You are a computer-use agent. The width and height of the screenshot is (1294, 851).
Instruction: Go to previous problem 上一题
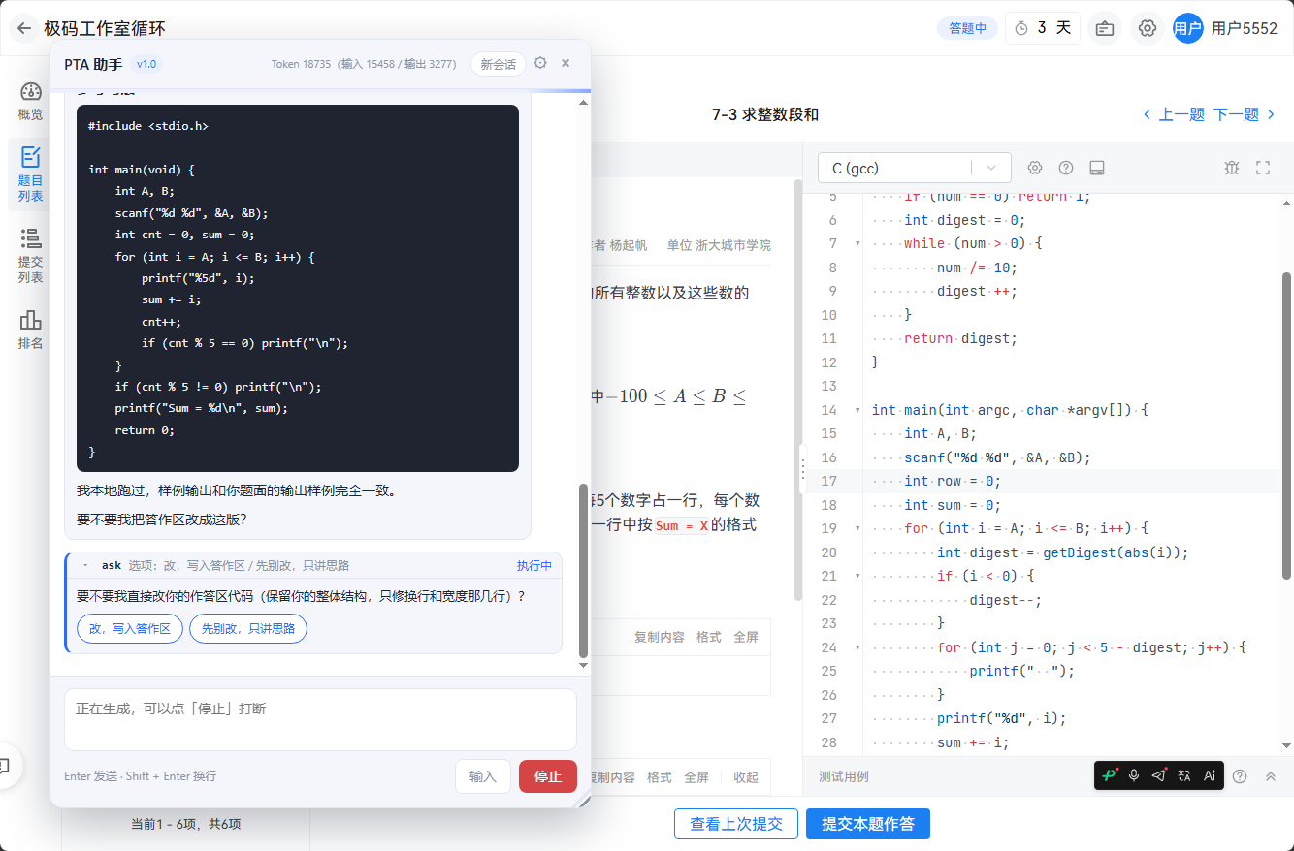coord(1174,114)
